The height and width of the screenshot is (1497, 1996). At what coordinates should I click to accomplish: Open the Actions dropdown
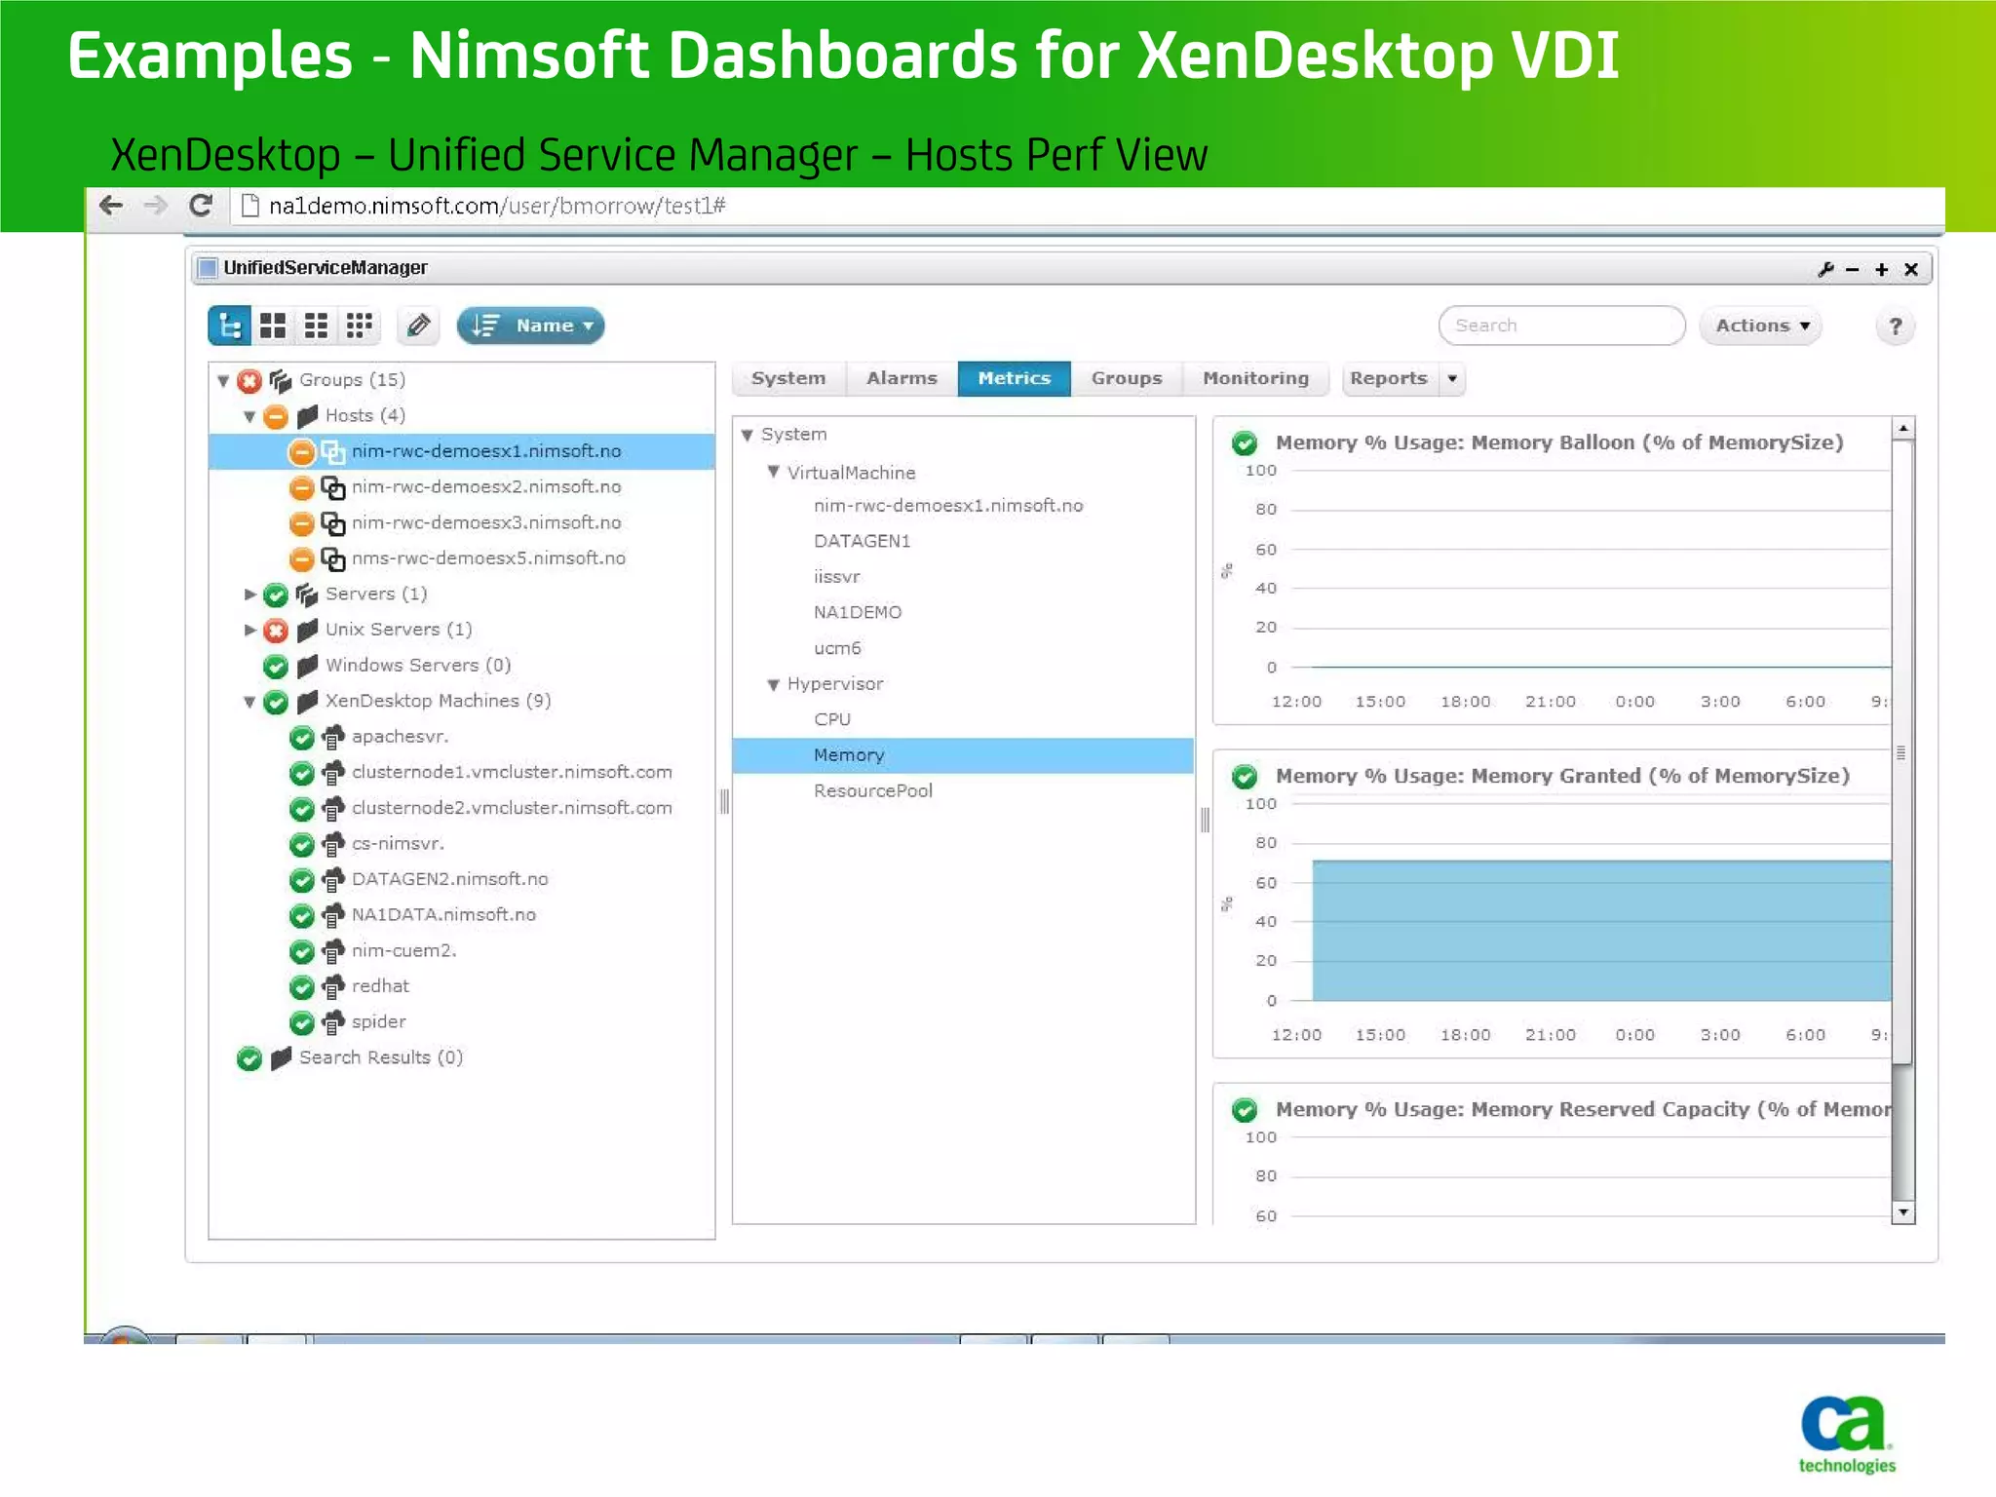1762,326
